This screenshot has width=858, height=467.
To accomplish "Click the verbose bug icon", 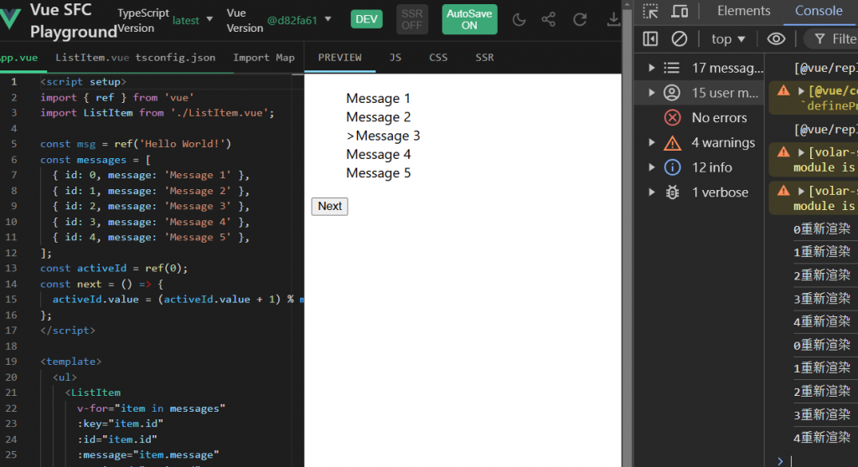I will click(x=672, y=192).
